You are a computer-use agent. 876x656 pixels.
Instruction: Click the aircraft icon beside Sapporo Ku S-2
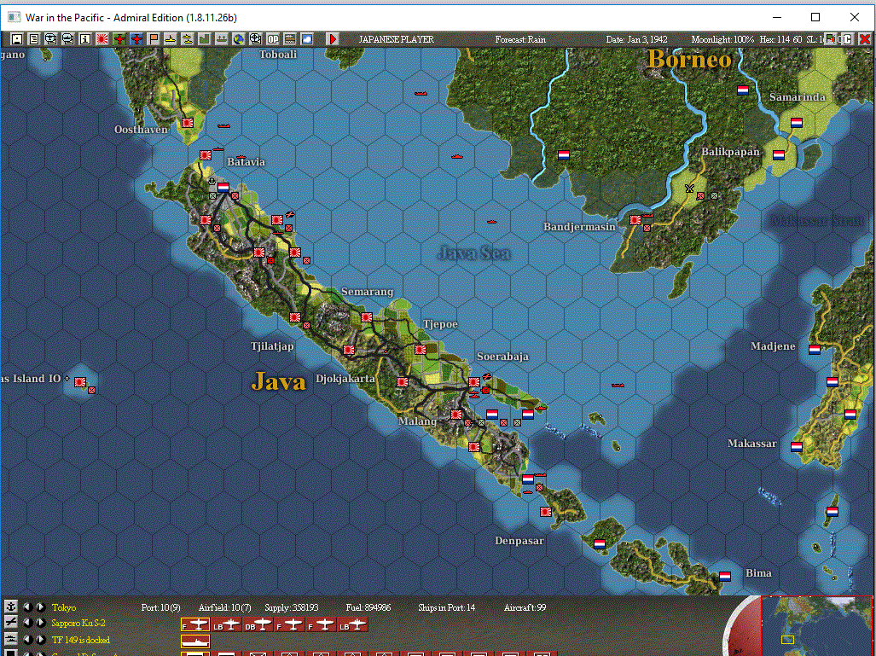click(10, 623)
